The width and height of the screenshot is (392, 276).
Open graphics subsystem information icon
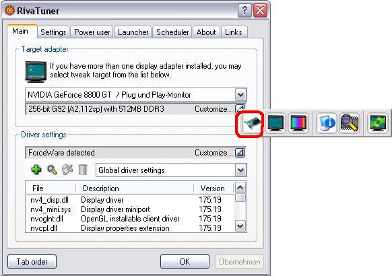pos(327,123)
